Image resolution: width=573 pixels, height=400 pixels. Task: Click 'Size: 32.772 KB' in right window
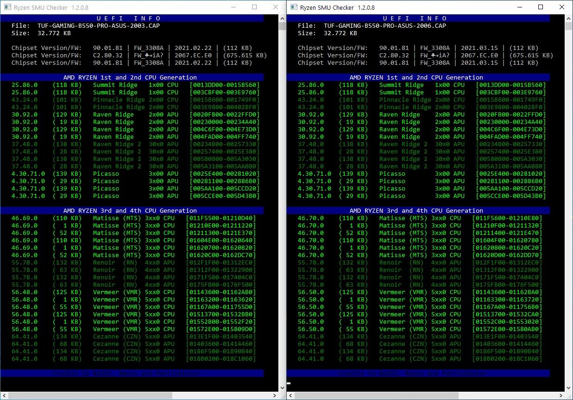327,33
